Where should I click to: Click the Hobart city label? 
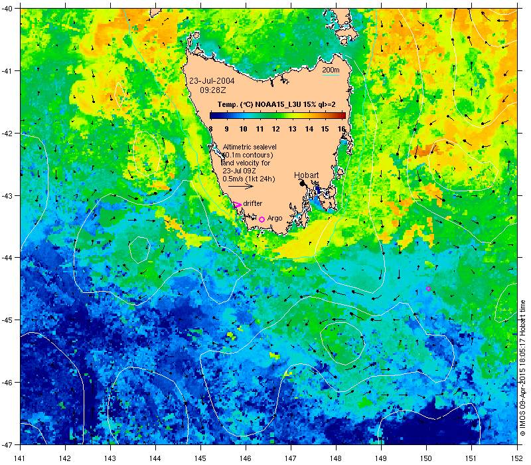(306, 175)
